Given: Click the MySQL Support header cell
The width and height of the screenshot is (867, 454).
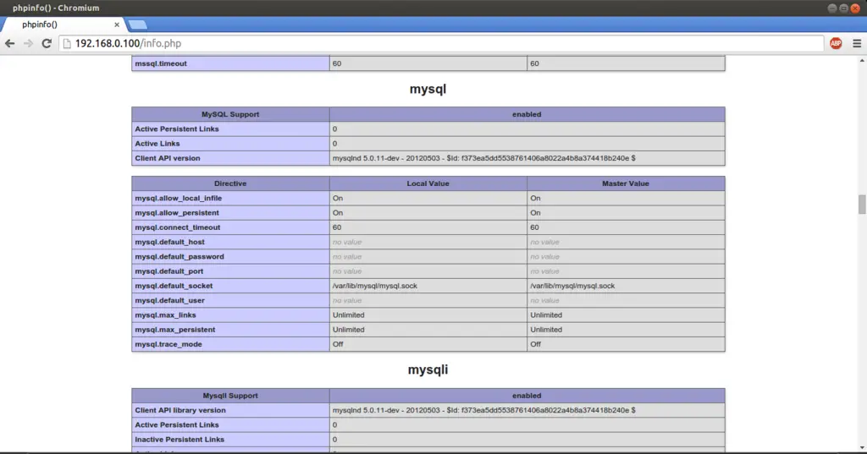Looking at the screenshot, I should pyautogui.click(x=230, y=114).
